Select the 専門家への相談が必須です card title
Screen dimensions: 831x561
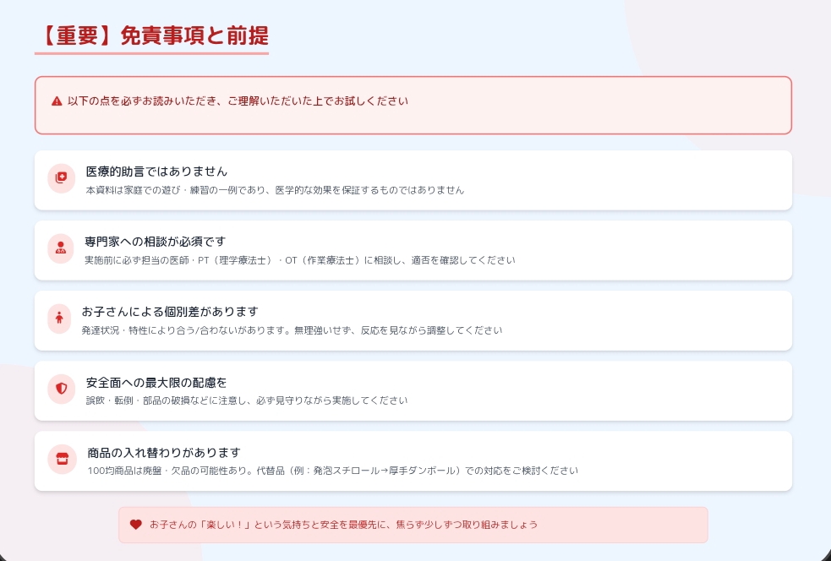[x=155, y=242]
